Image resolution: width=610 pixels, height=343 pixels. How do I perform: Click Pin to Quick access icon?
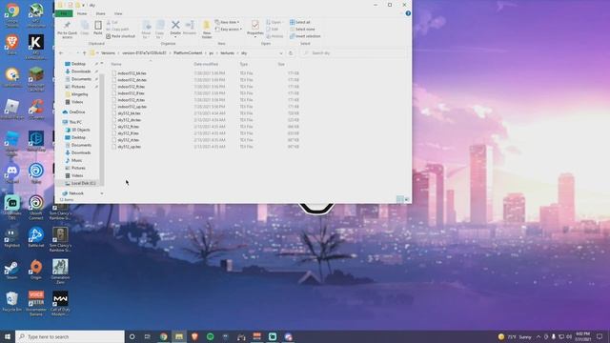(67, 30)
